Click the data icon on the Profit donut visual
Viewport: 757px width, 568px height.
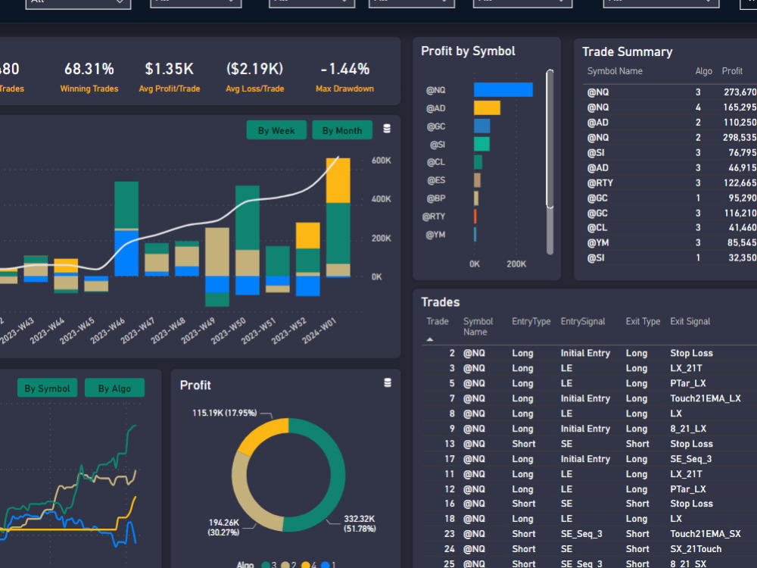[387, 383]
